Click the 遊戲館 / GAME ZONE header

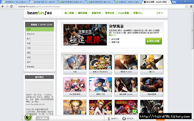pos(39,24)
